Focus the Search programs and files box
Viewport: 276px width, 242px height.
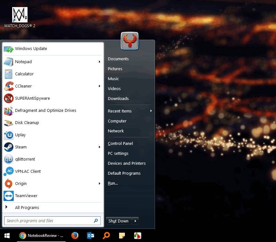[52, 221]
